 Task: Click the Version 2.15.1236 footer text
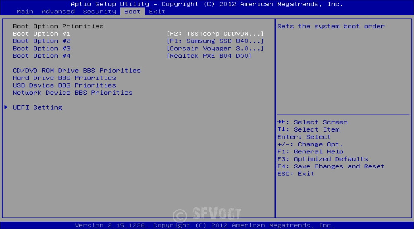[205, 225]
